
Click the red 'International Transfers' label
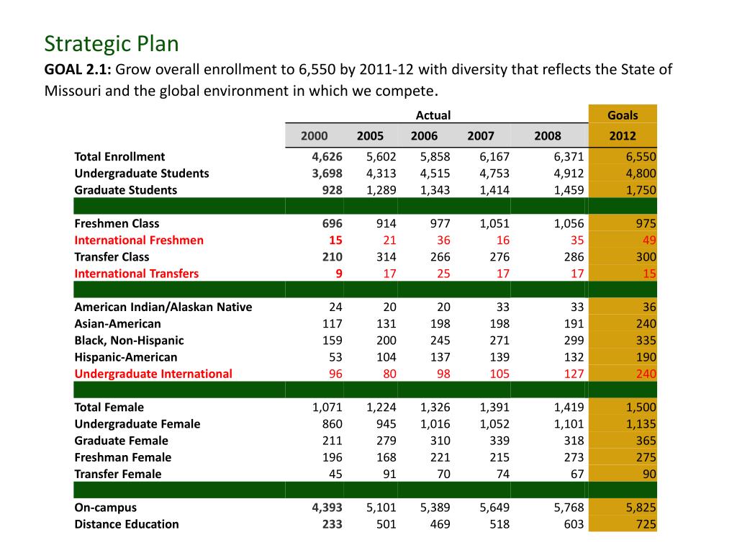click(x=136, y=274)
